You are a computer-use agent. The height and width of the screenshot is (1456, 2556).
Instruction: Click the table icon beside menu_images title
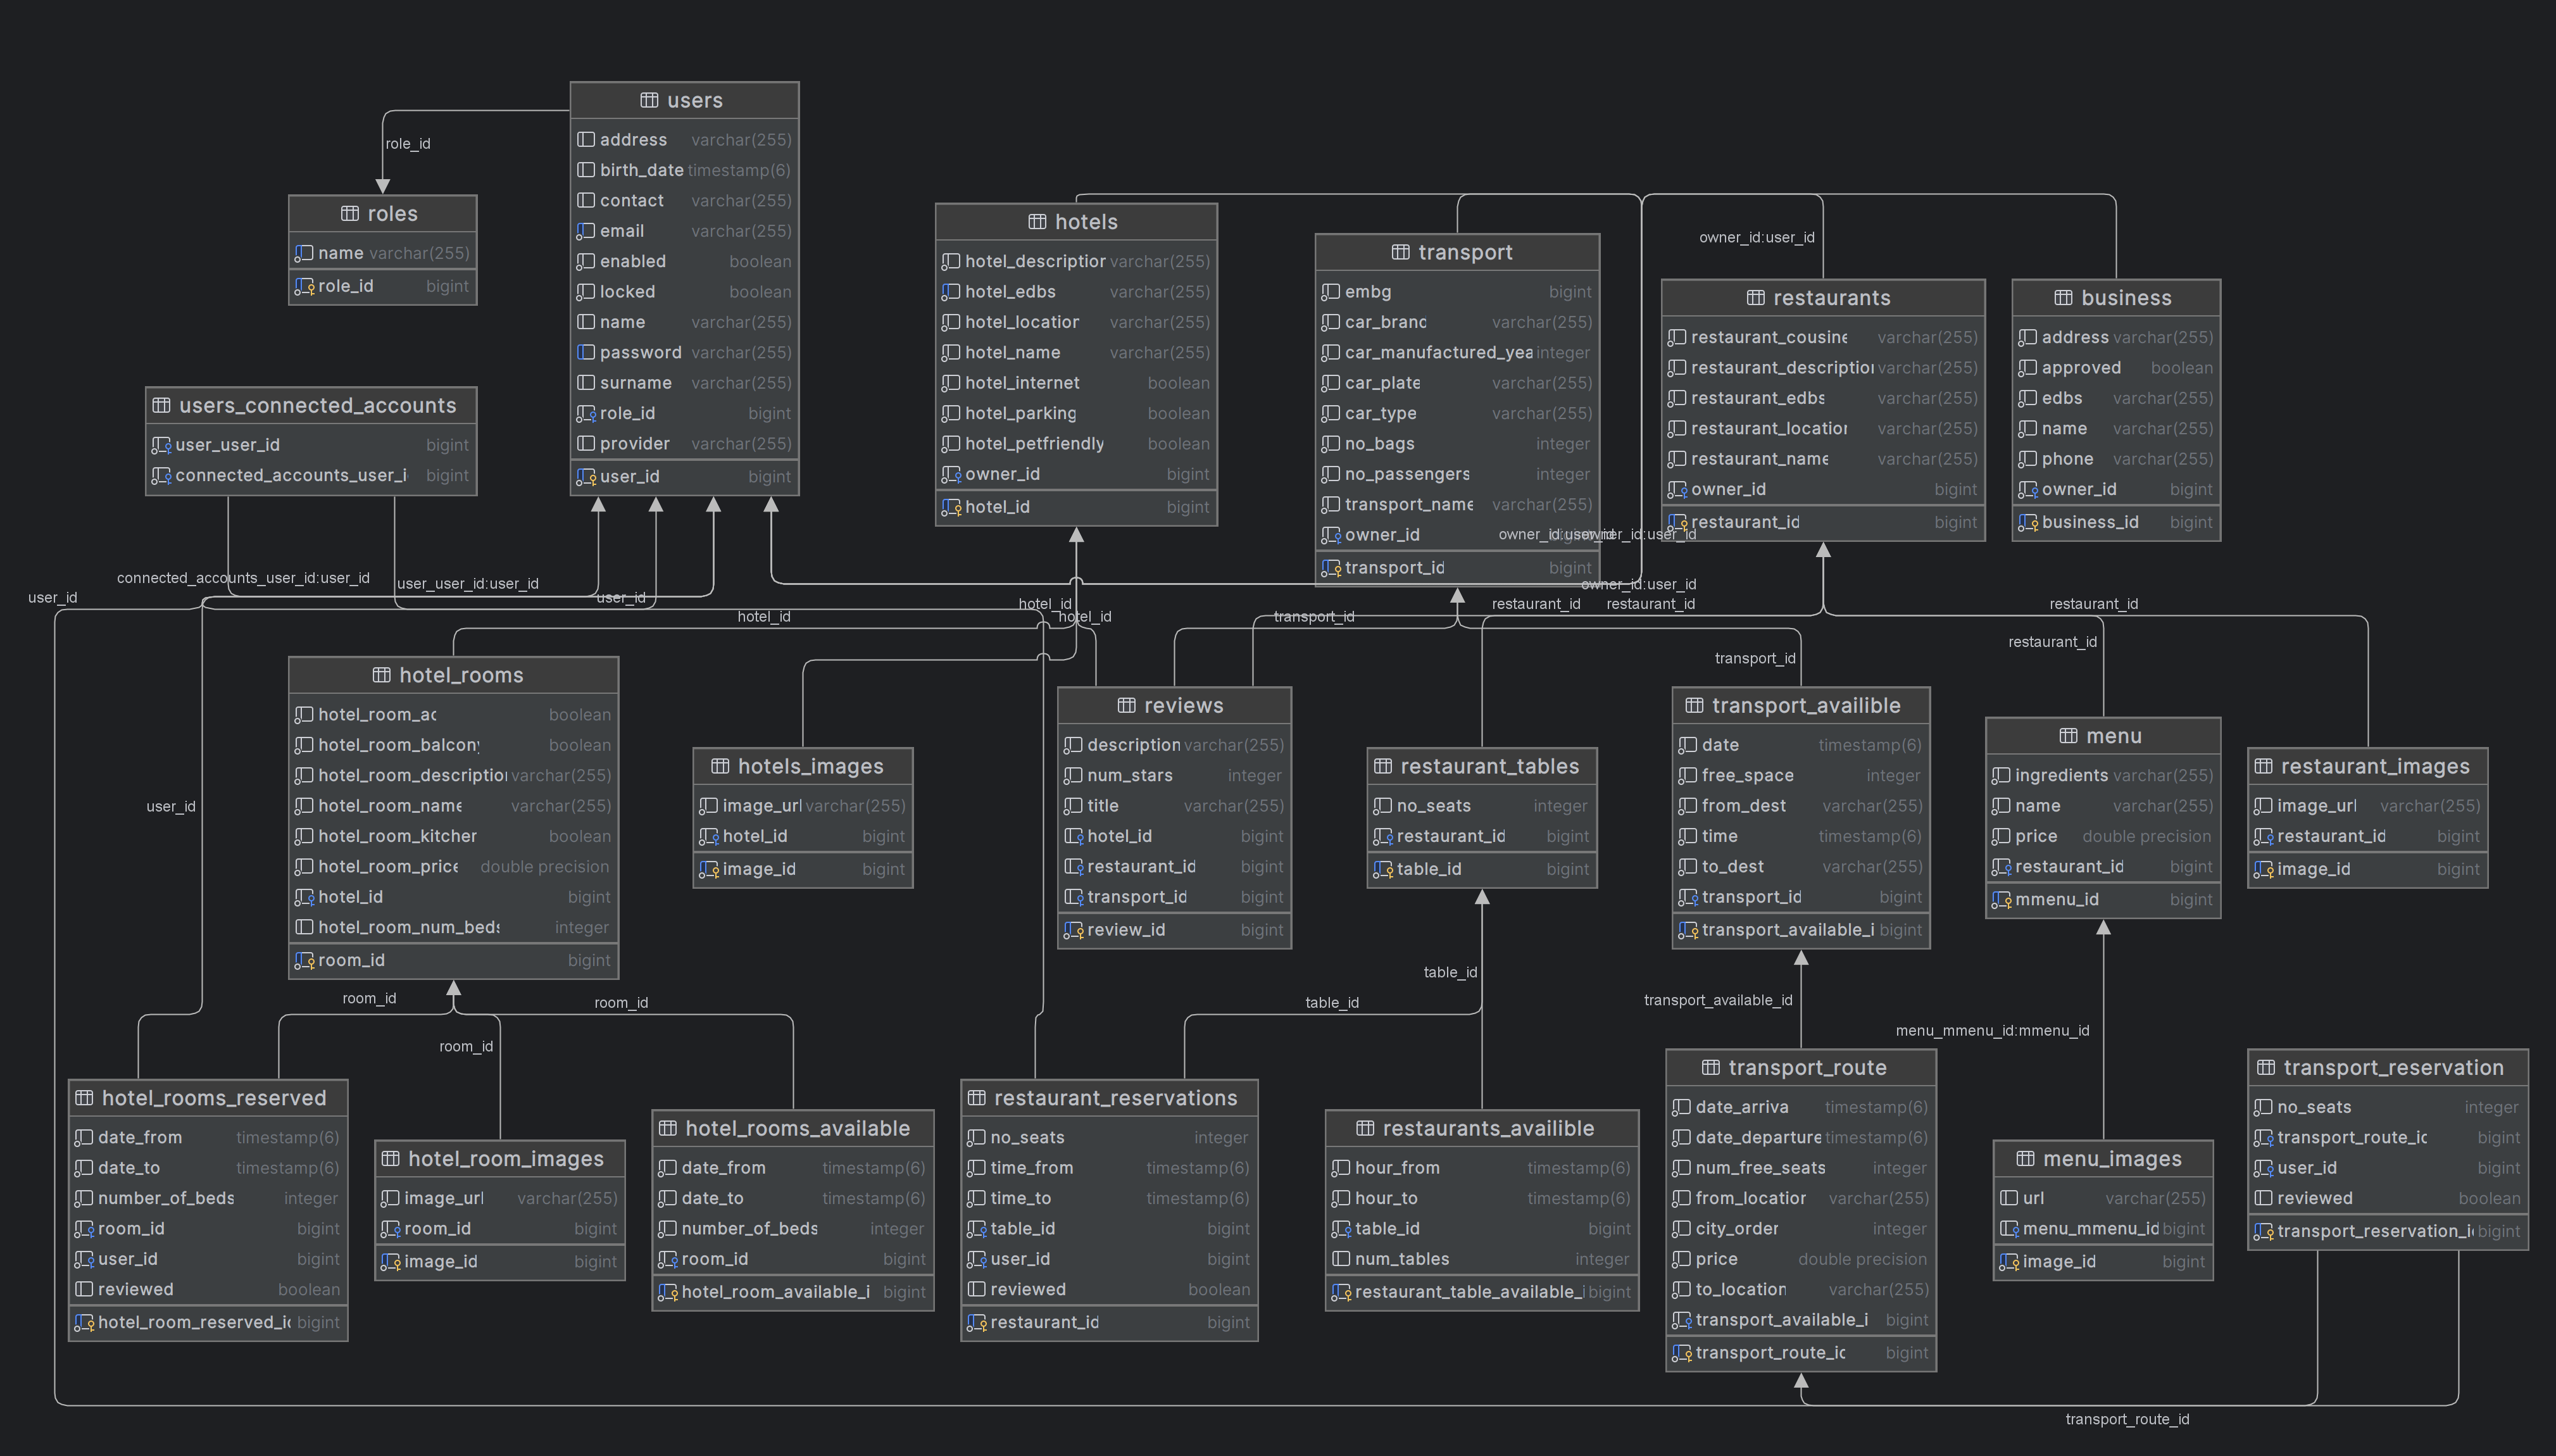click(x=2025, y=1159)
